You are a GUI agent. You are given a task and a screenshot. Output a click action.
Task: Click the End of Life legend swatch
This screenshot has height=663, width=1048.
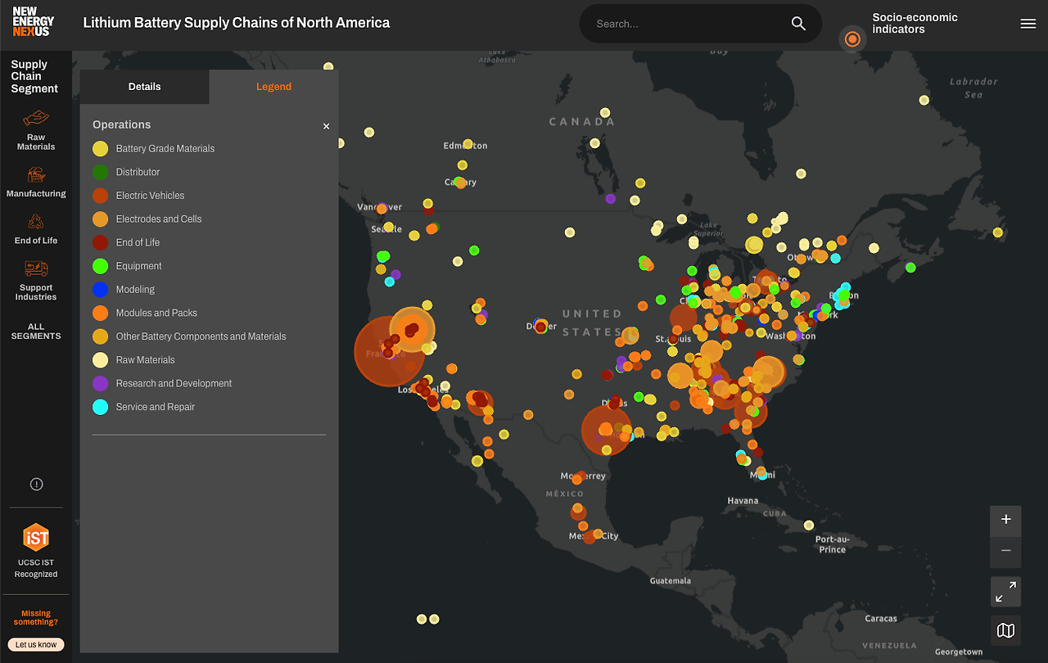(x=100, y=242)
